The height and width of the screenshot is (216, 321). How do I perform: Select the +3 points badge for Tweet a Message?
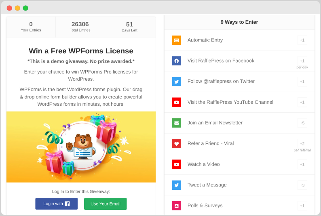302,185
